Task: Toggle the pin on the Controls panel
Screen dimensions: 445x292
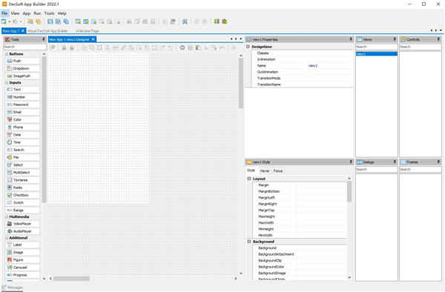Action: pyautogui.click(x=438, y=39)
